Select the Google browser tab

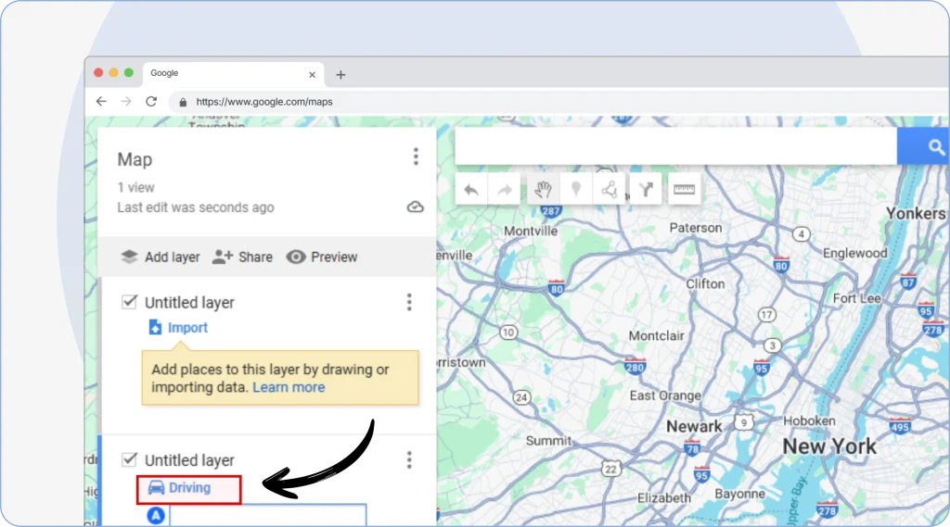(x=233, y=74)
